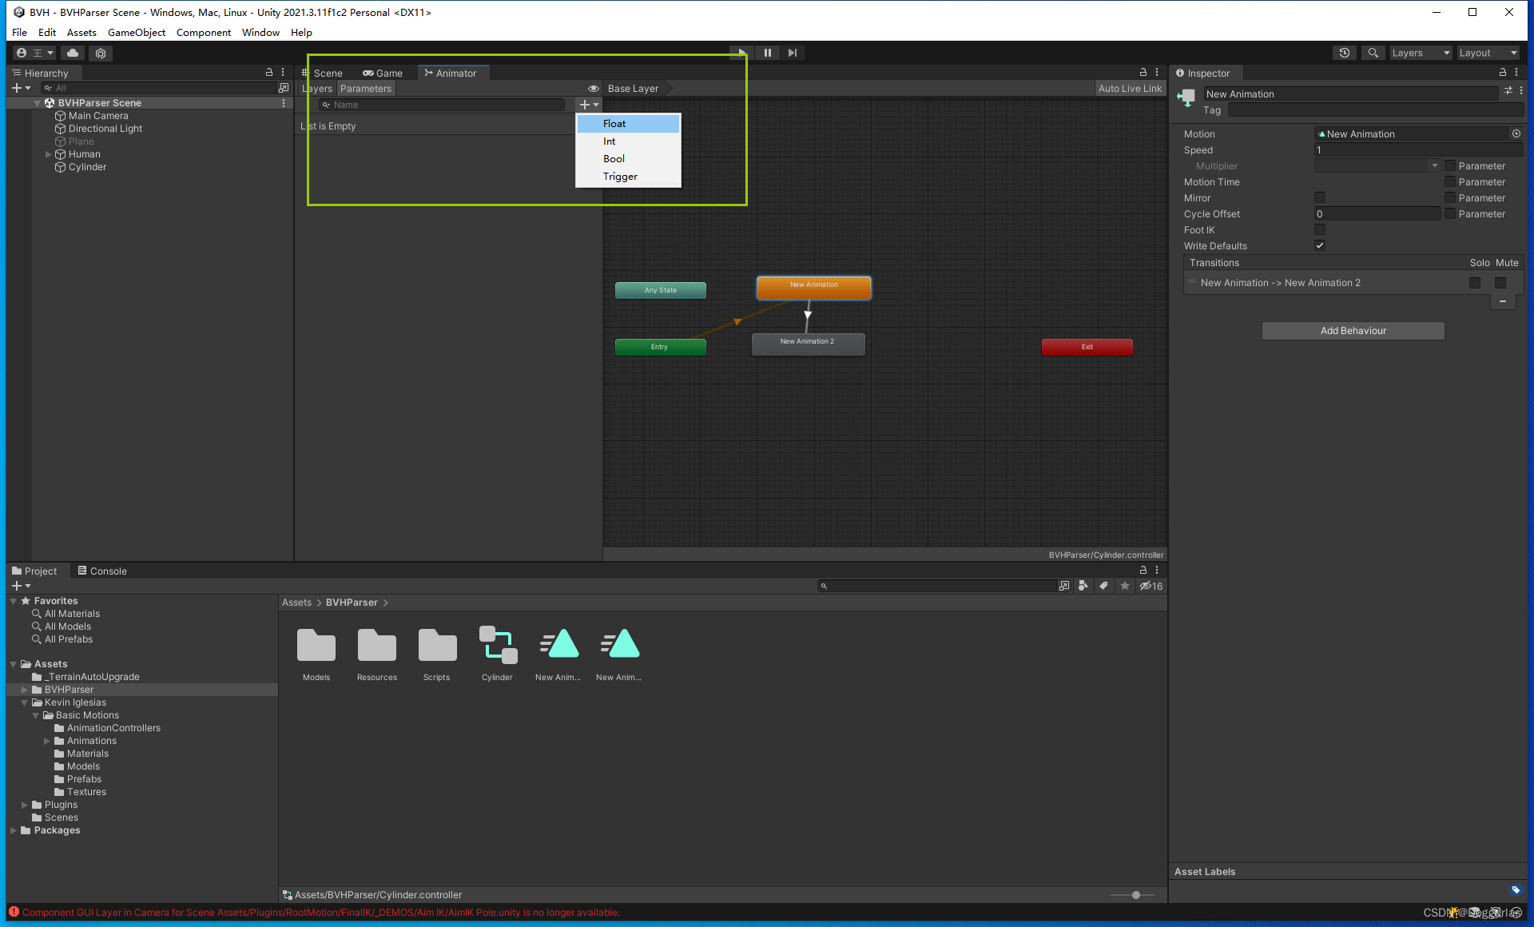This screenshot has height=927, width=1534.
Task: Click the Step forward button
Action: 792,53
